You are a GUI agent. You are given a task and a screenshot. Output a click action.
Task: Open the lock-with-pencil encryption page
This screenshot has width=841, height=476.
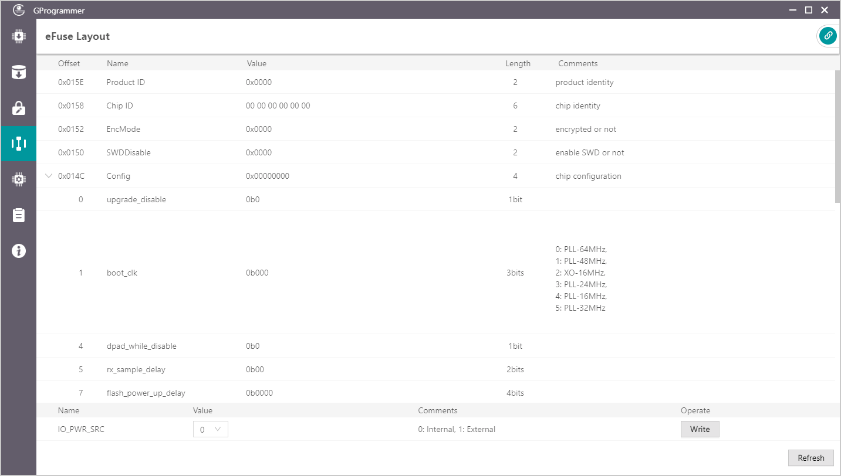pos(19,108)
